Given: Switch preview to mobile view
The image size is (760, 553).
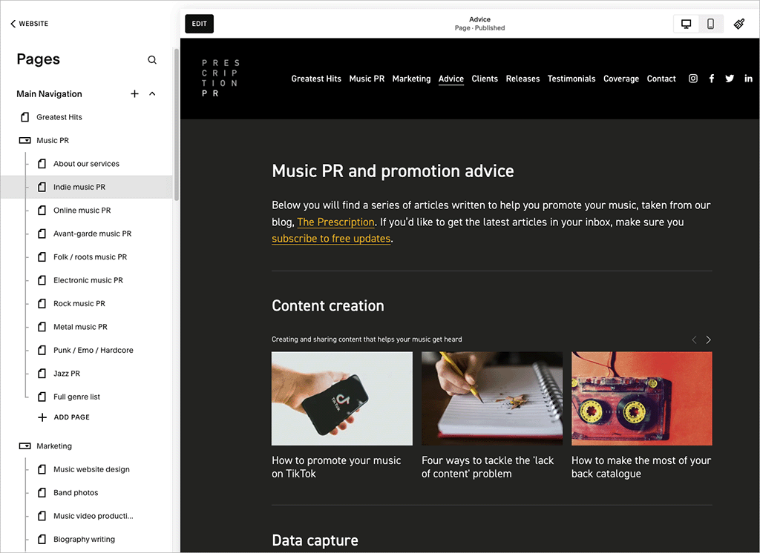Looking at the screenshot, I should pos(710,23).
